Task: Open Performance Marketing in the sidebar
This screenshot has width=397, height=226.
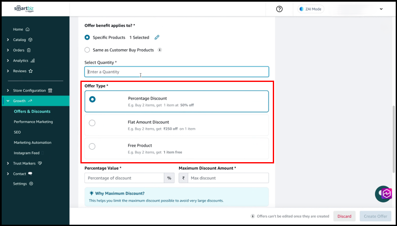Action: pos(33,122)
